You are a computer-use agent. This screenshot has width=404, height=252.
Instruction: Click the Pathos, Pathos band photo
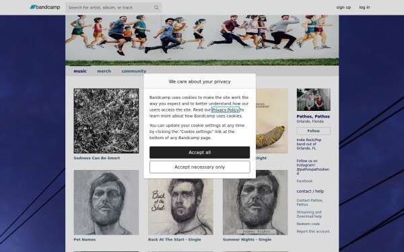click(314, 99)
